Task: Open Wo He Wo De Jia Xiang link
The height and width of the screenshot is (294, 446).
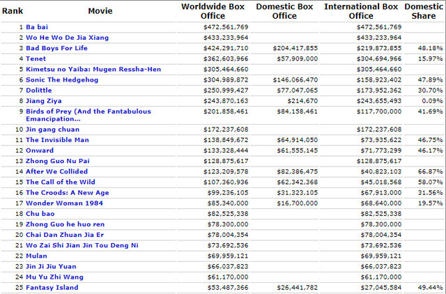Action: tap(67, 38)
